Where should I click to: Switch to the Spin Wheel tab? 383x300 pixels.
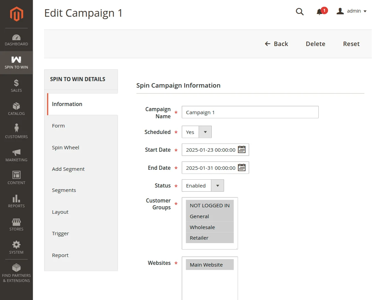[66, 148]
